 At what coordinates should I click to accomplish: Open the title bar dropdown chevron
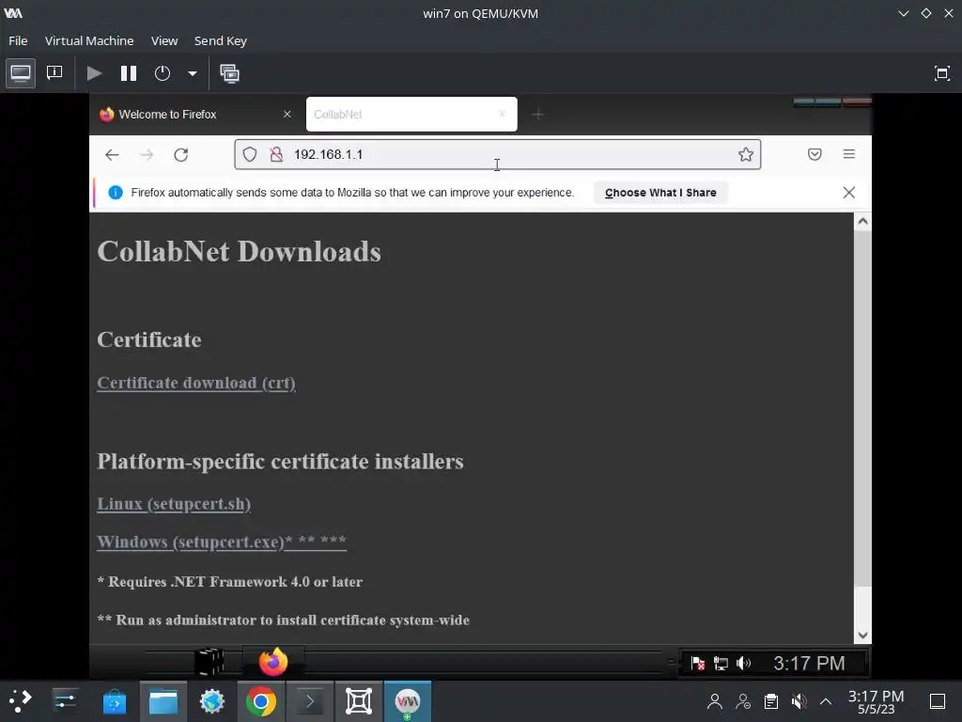pyautogui.click(x=904, y=13)
